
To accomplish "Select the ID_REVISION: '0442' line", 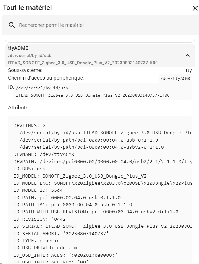I will (41, 219).
